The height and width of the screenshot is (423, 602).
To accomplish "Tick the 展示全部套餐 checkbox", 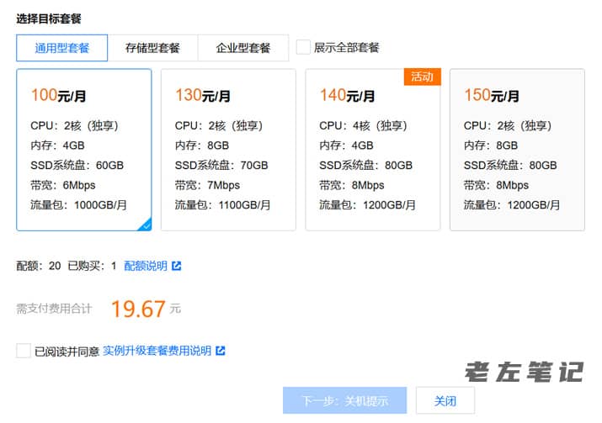I will click(x=303, y=47).
